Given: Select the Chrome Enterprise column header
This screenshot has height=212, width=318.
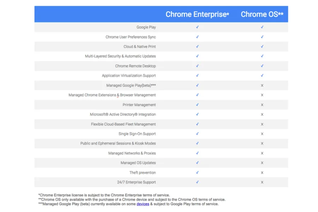Looking at the screenshot, I should point(197,14).
